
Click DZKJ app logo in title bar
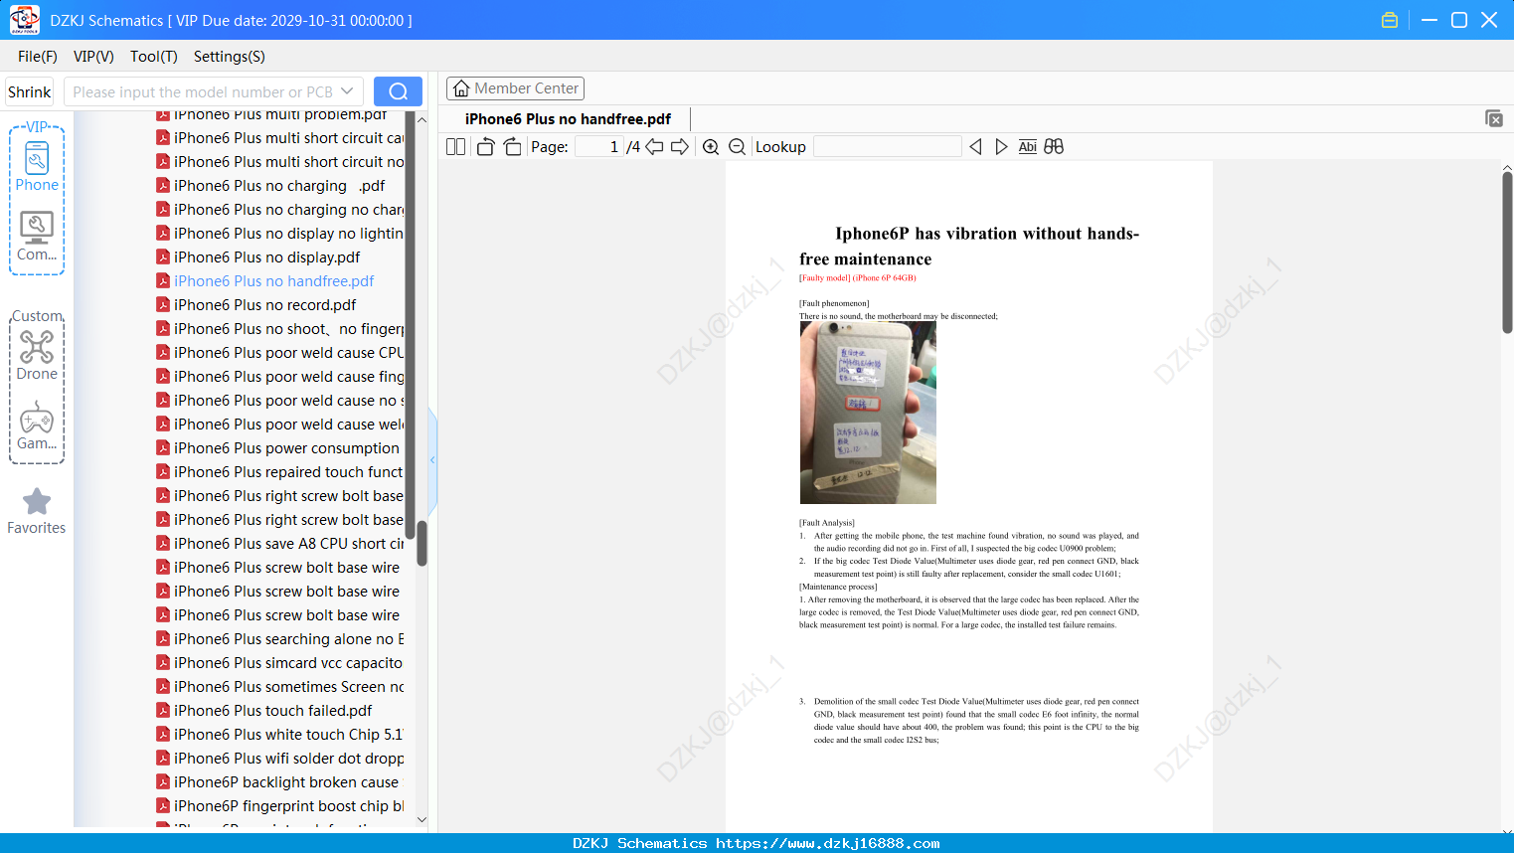click(x=24, y=20)
